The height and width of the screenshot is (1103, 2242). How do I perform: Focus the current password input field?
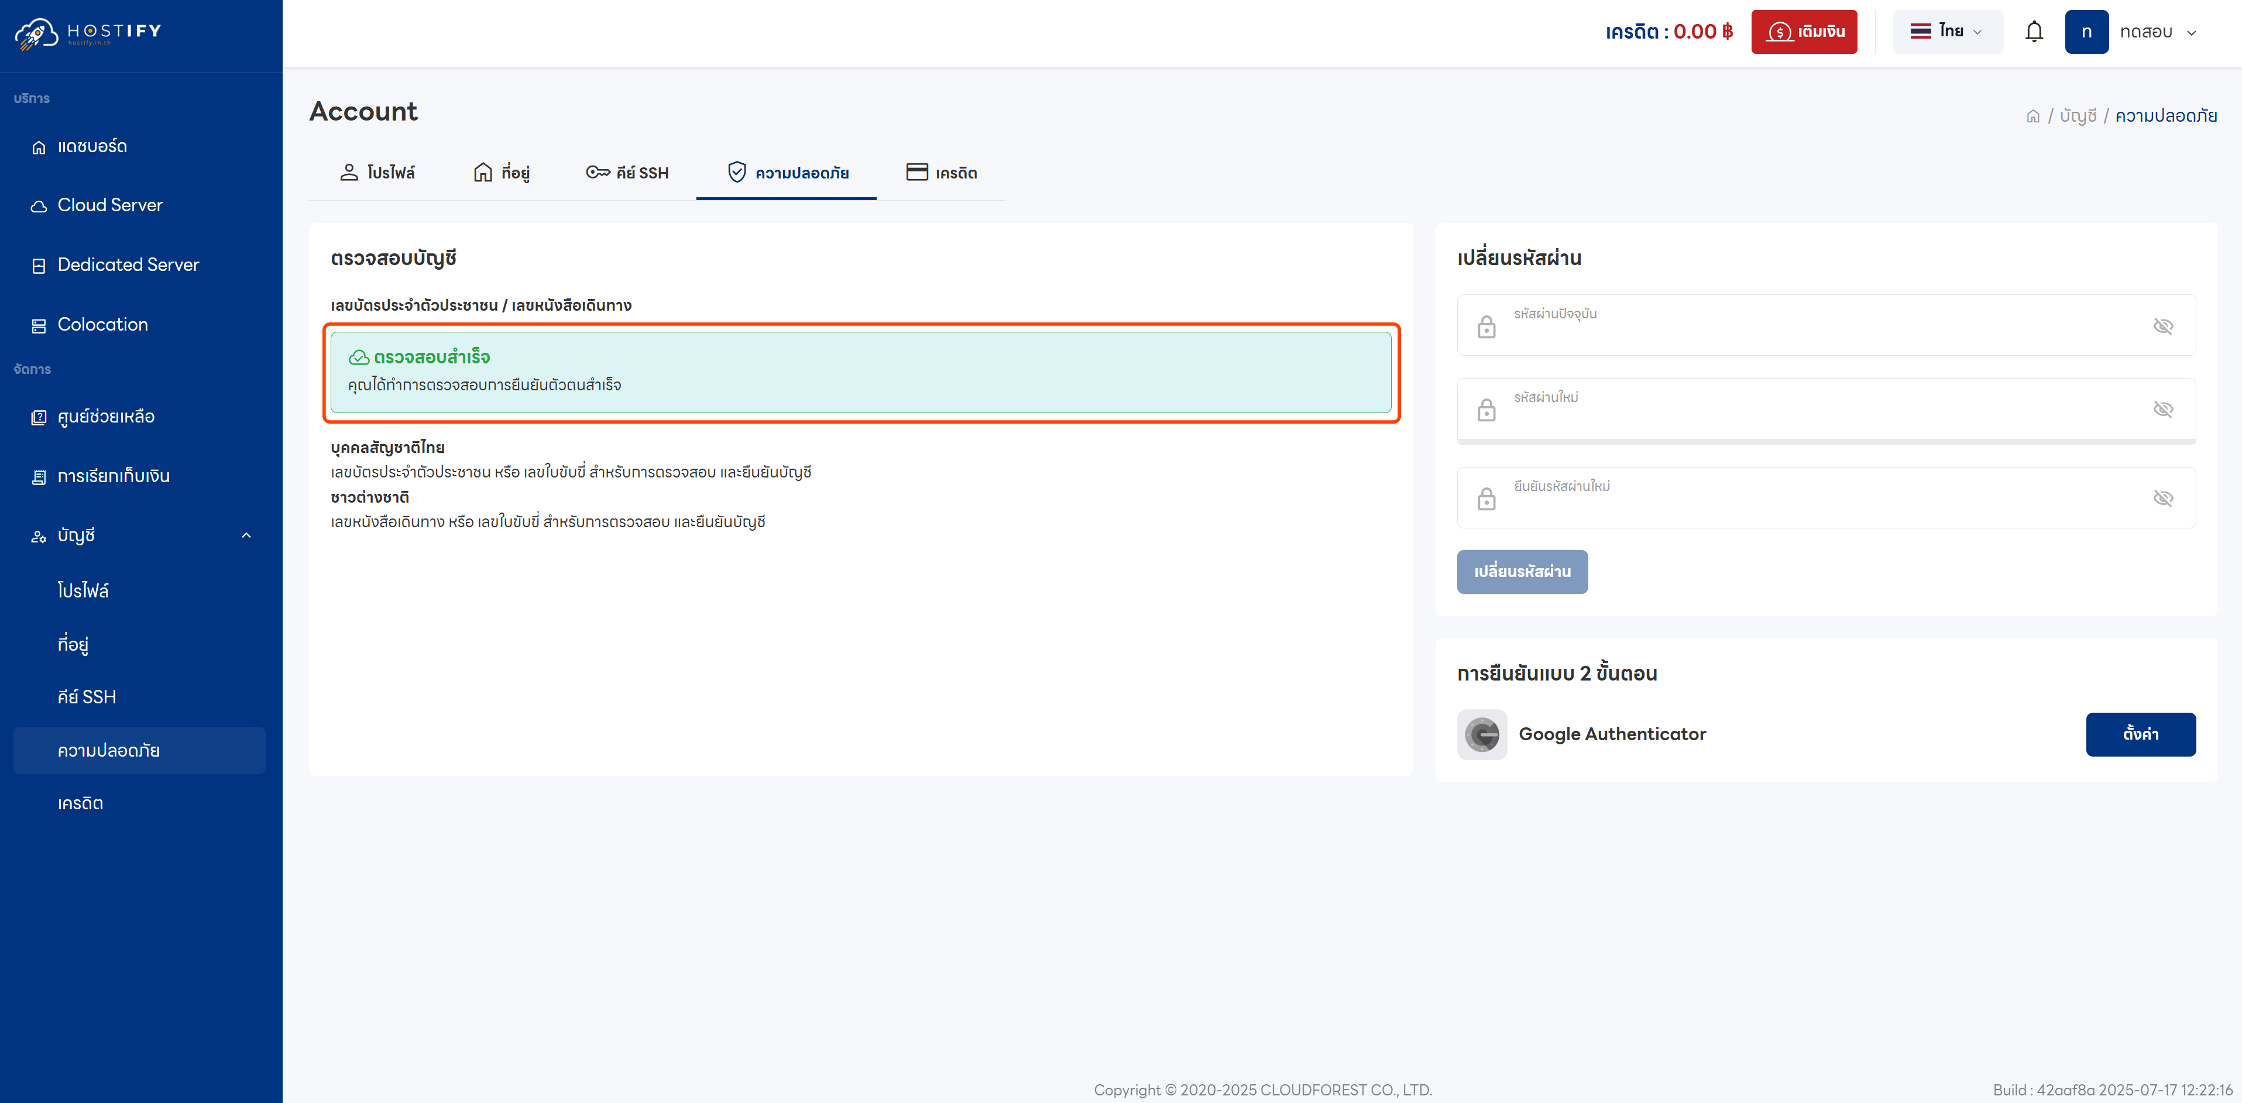coord(1819,331)
